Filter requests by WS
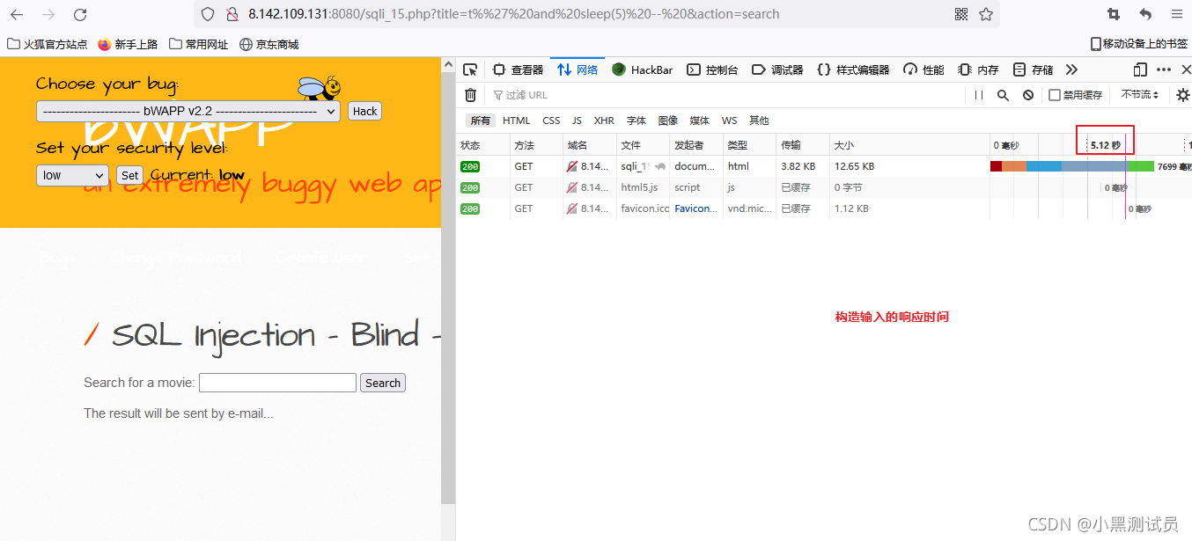Image resolution: width=1192 pixels, height=541 pixels. [729, 121]
